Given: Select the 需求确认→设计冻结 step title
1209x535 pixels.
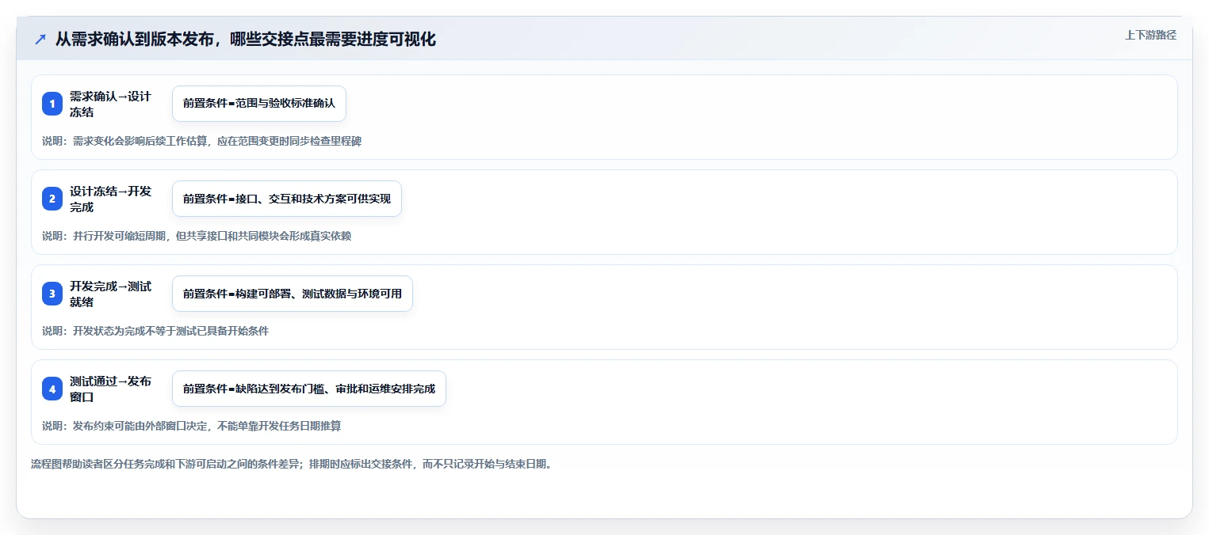Looking at the screenshot, I should pos(110,104).
